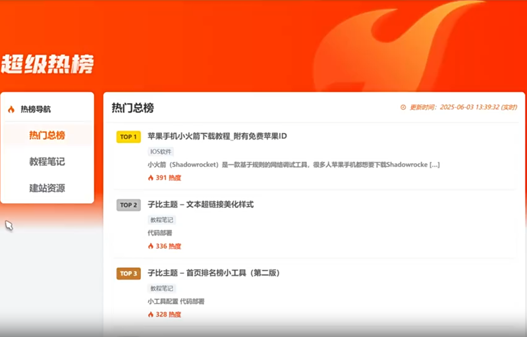Click the update time text 2025-06-03 13:39:32
The height and width of the screenshot is (337, 527).
[470, 107]
